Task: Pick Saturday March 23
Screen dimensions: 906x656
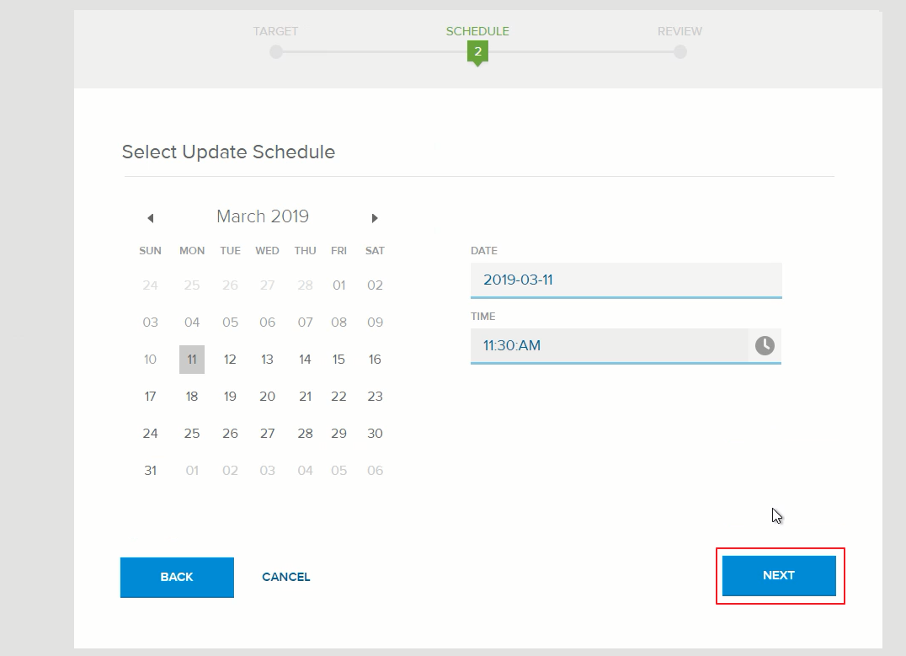Action: tap(375, 397)
